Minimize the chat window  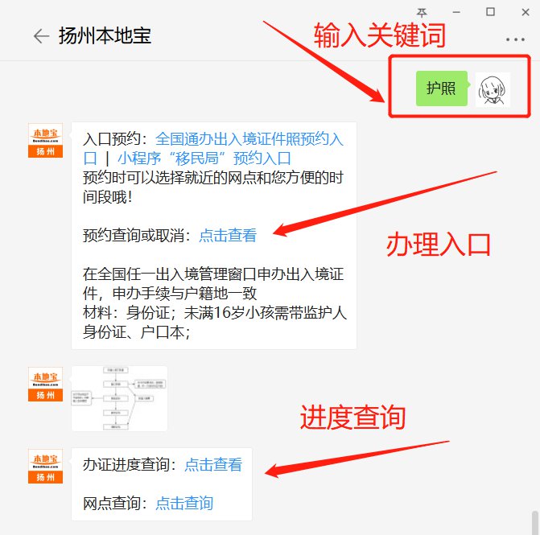coord(456,12)
